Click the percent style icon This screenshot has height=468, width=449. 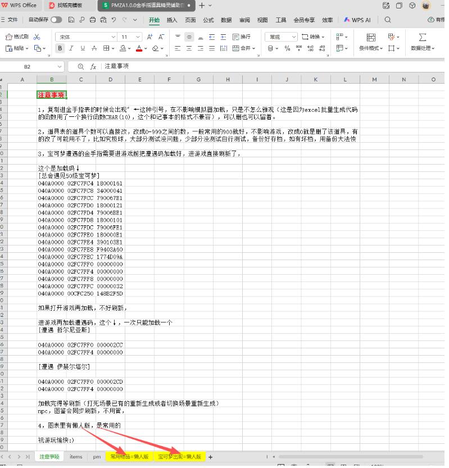click(x=287, y=48)
